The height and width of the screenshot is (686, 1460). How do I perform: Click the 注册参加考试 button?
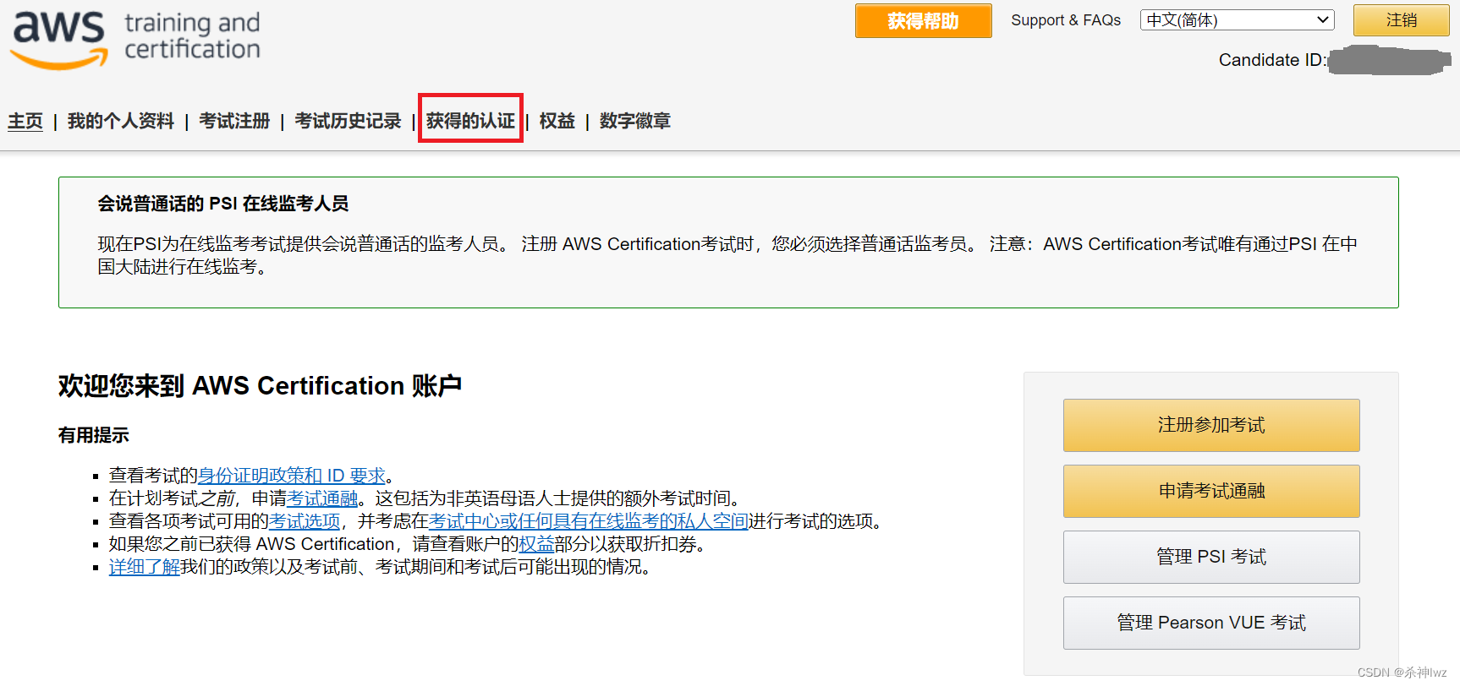(x=1211, y=425)
